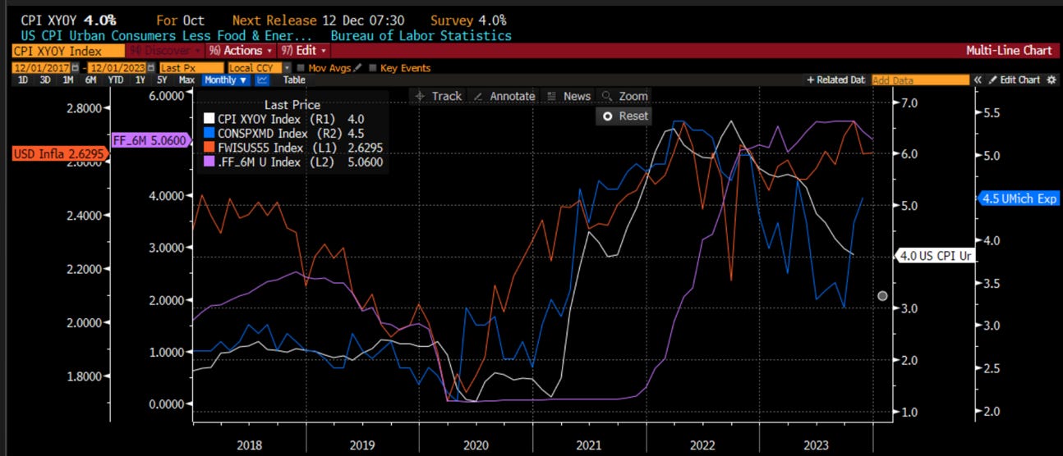Enable the Key Events checkbox
The image size is (1063, 456).
click(374, 68)
